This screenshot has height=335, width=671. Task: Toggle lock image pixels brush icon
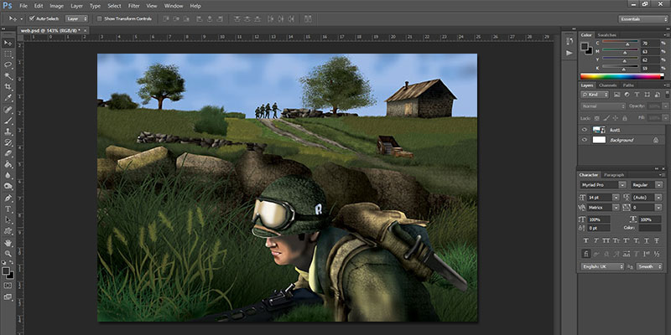pos(606,118)
